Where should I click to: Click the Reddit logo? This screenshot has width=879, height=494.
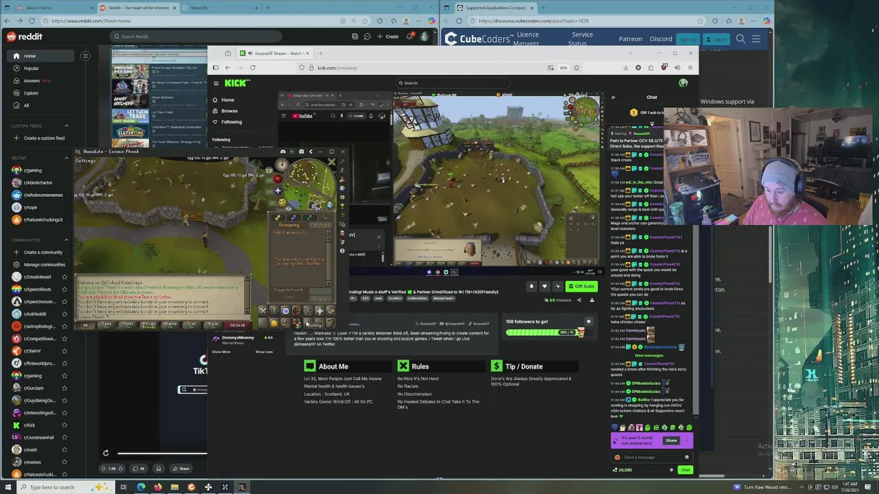(x=25, y=36)
